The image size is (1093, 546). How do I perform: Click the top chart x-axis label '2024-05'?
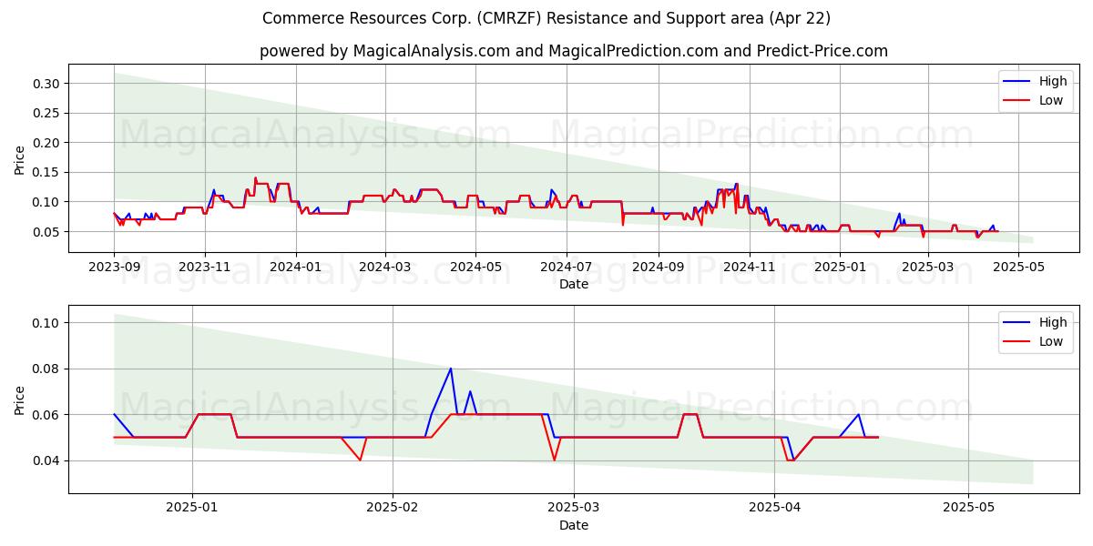pyautogui.click(x=475, y=268)
